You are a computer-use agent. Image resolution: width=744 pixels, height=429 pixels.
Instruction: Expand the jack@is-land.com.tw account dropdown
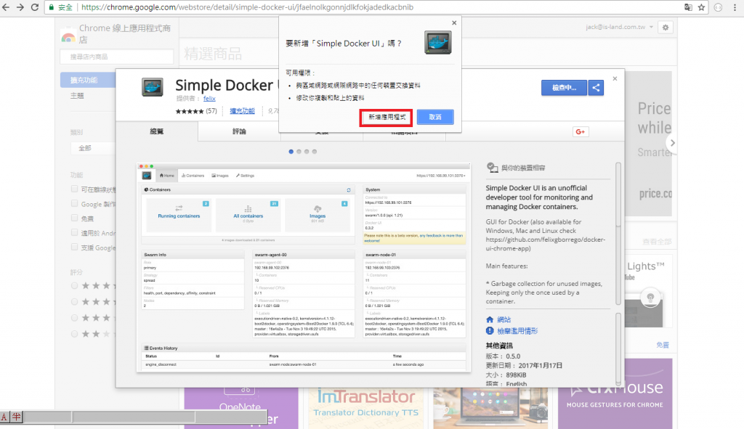point(619,27)
